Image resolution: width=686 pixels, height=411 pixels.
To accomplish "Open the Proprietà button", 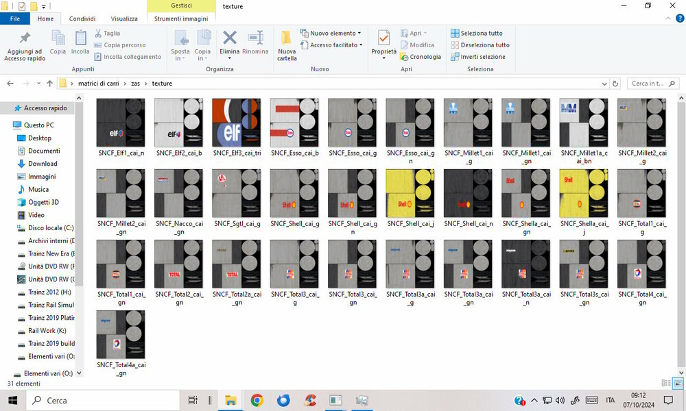I will [383, 45].
